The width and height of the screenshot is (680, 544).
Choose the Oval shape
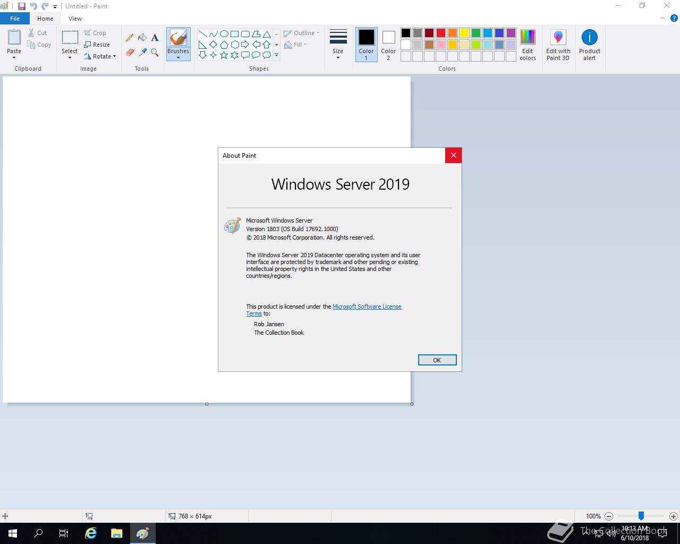pyautogui.click(x=224, y=34)
